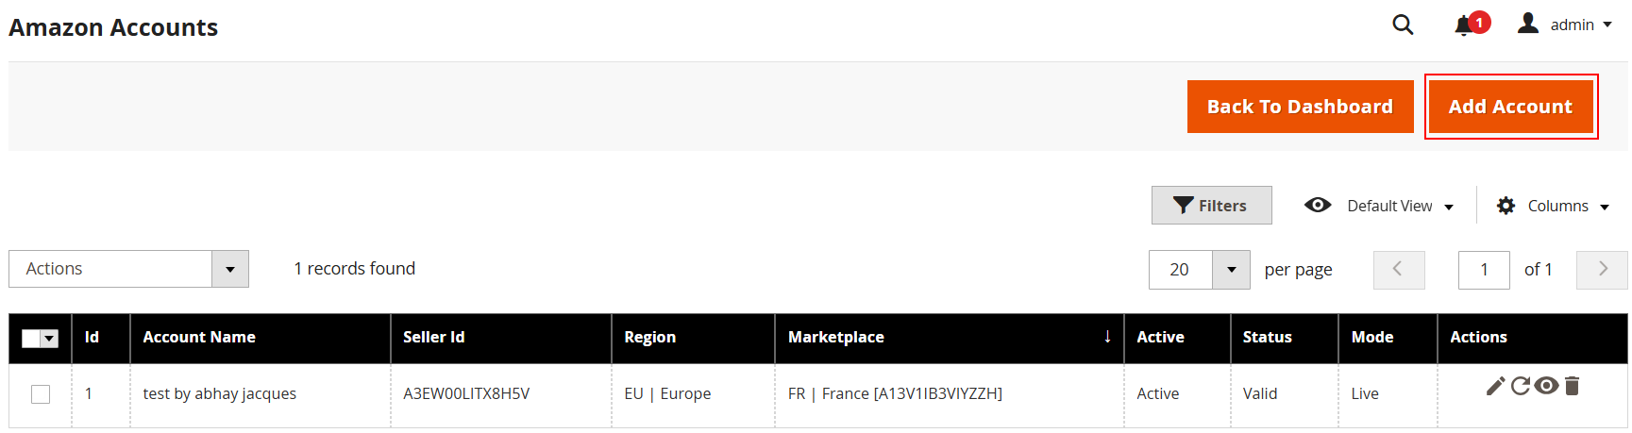Click the Back To Dashboard button
The width and height of the screenshot is (1632, 433).
(x=1300, y=107)
